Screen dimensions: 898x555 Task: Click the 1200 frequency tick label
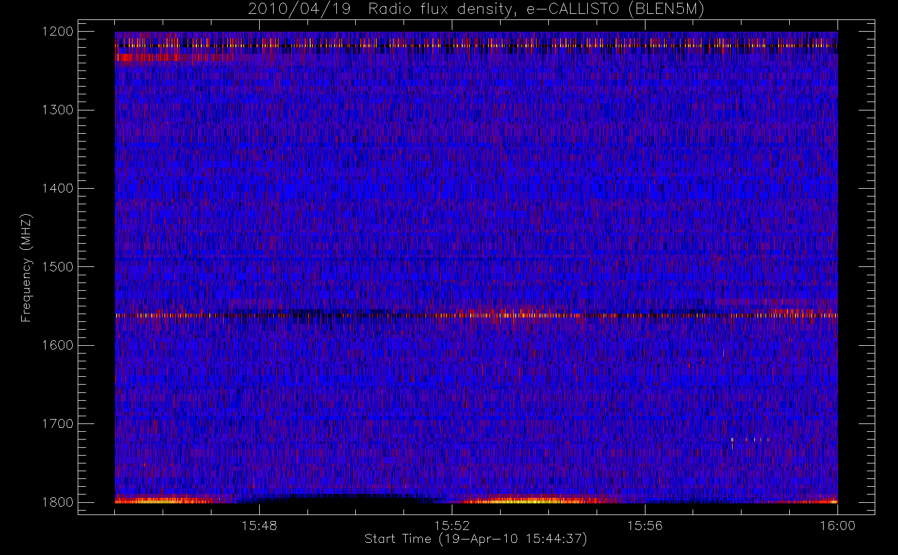pyautogui.click(x=58, y=32)
